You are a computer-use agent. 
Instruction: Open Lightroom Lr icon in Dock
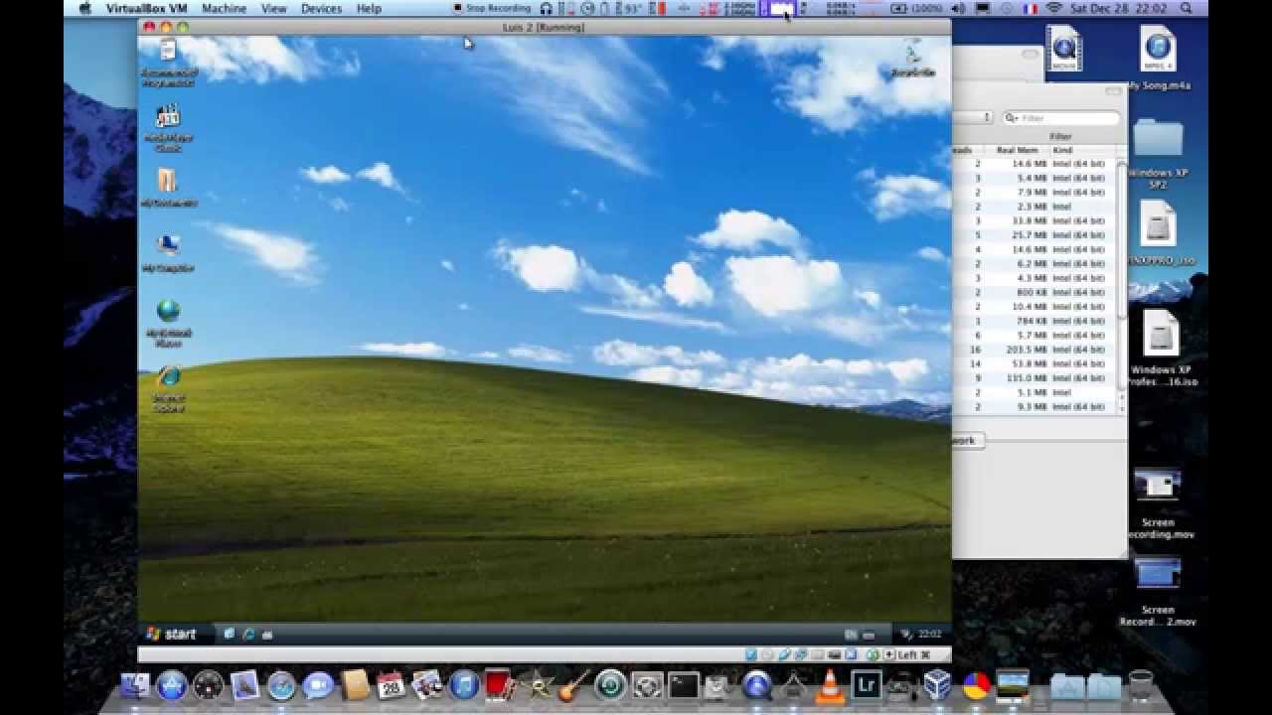click(x=867, y=685)
